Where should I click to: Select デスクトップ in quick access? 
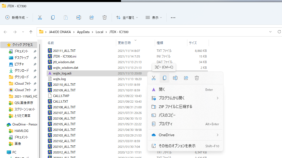(x=21, y=58)
